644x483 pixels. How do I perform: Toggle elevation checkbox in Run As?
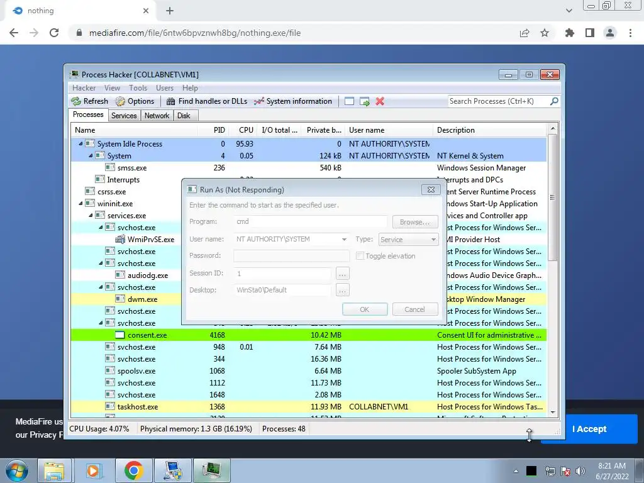coord(360,256)
